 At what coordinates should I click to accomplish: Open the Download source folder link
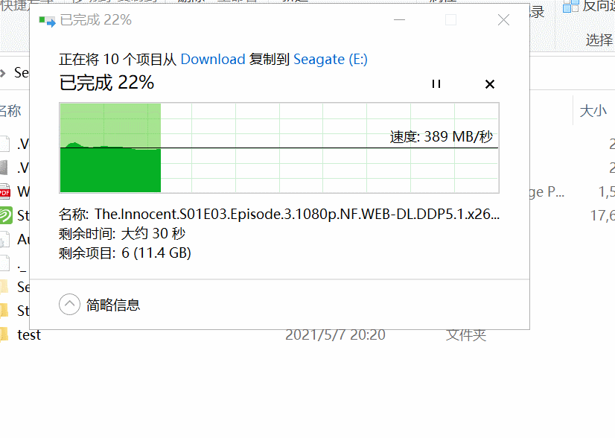point(213,60)
